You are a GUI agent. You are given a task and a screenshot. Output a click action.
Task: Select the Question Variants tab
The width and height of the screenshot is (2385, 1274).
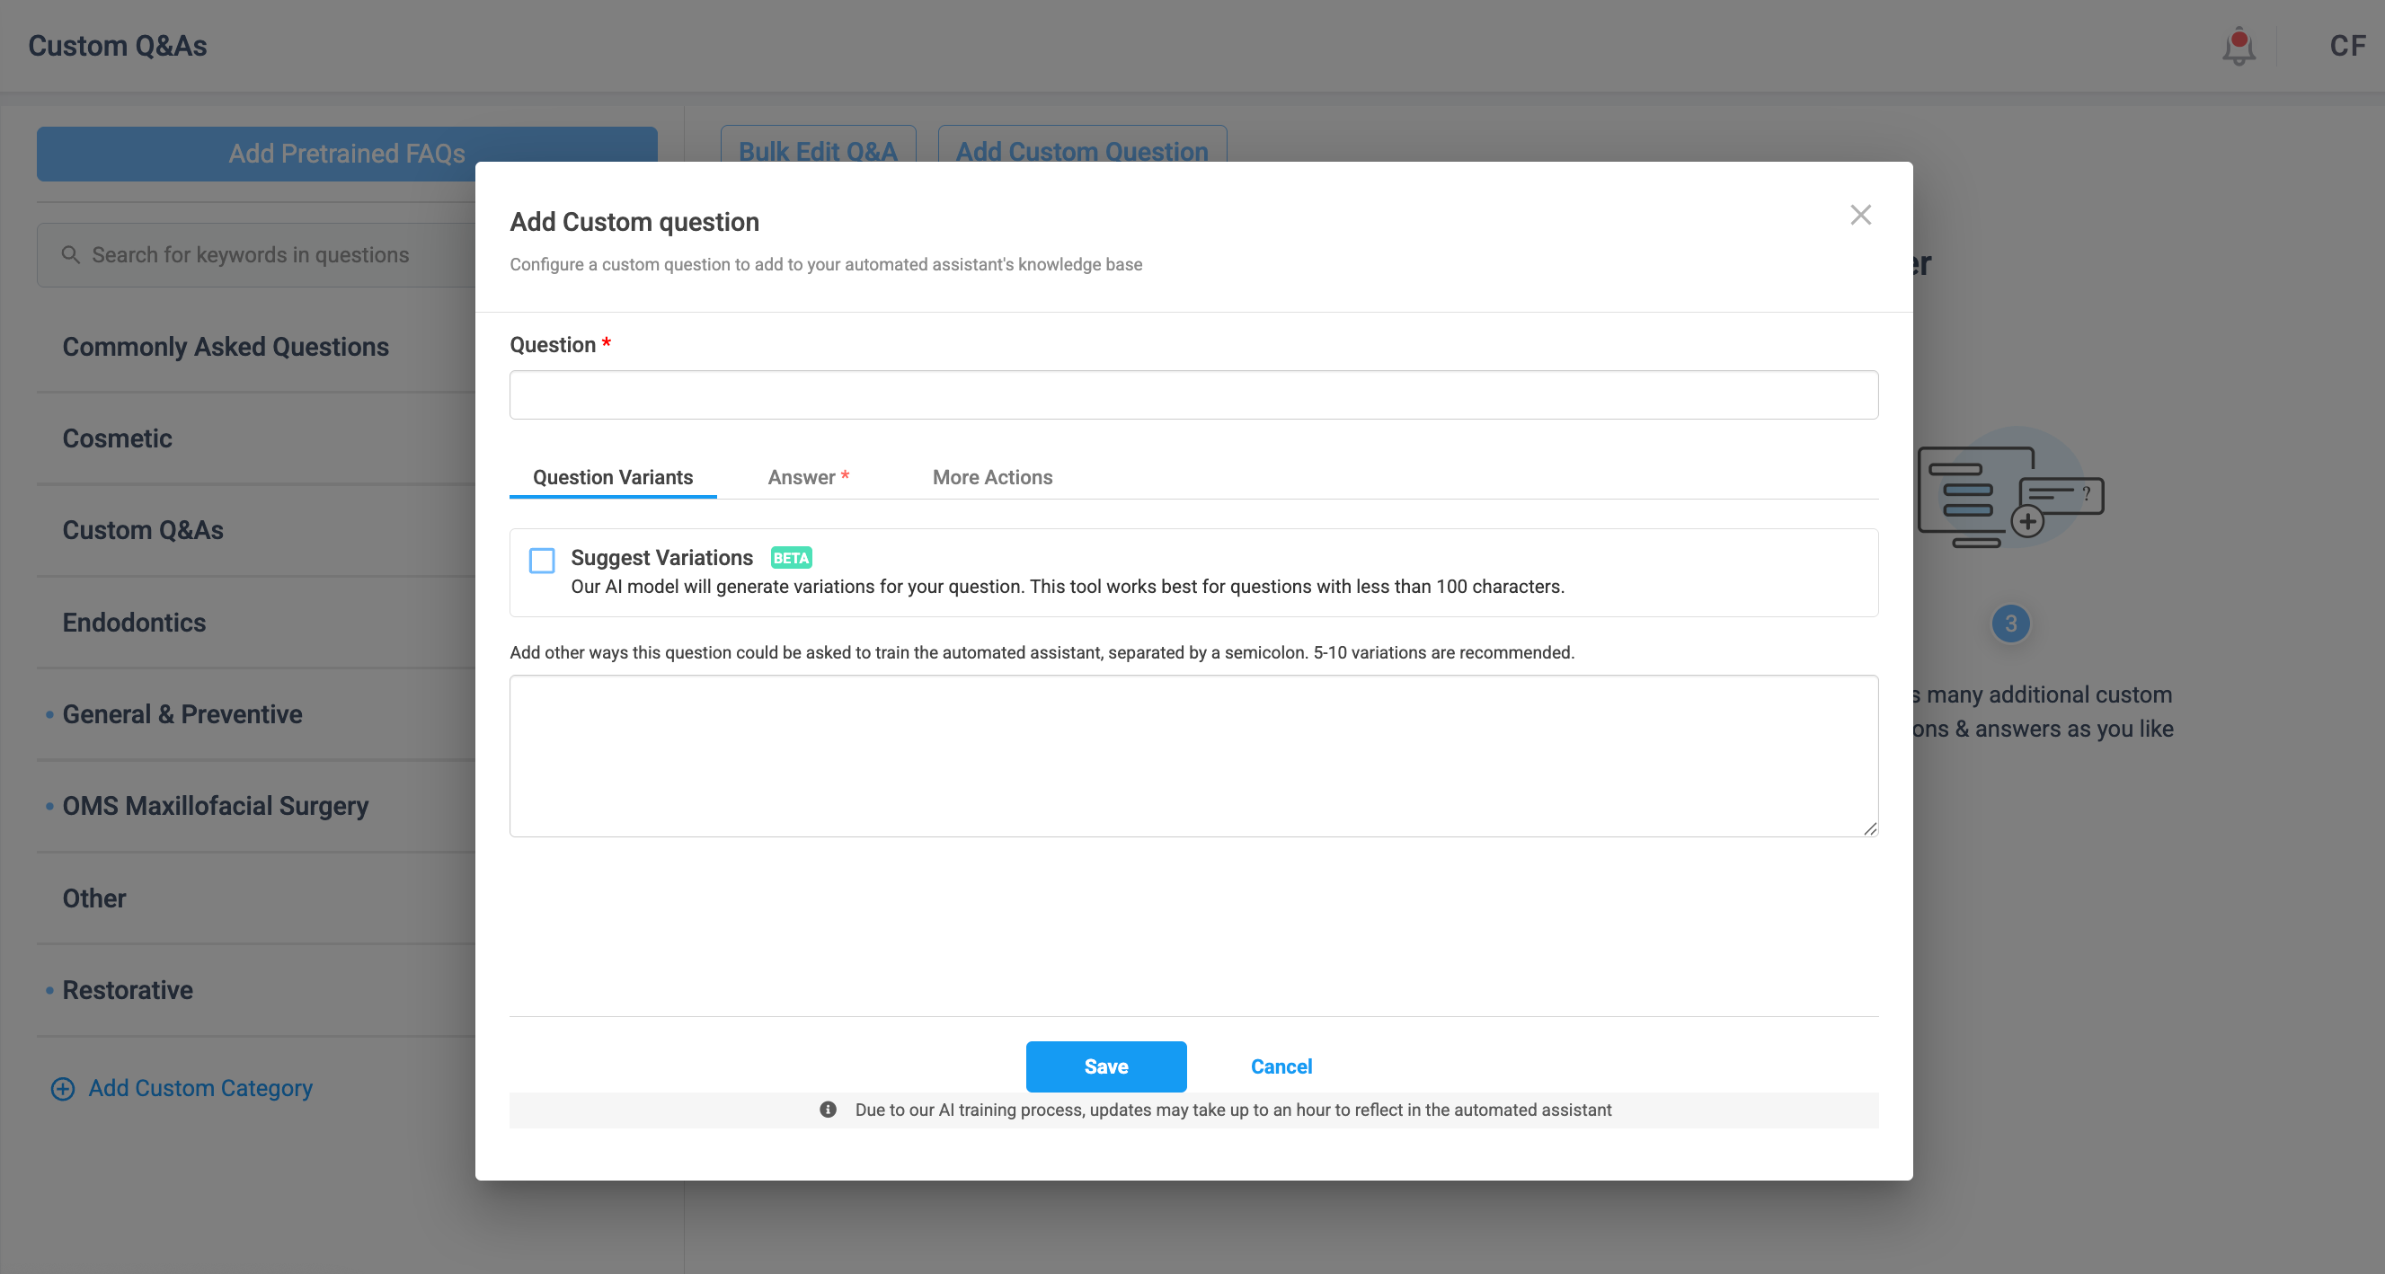coord(612,477)
